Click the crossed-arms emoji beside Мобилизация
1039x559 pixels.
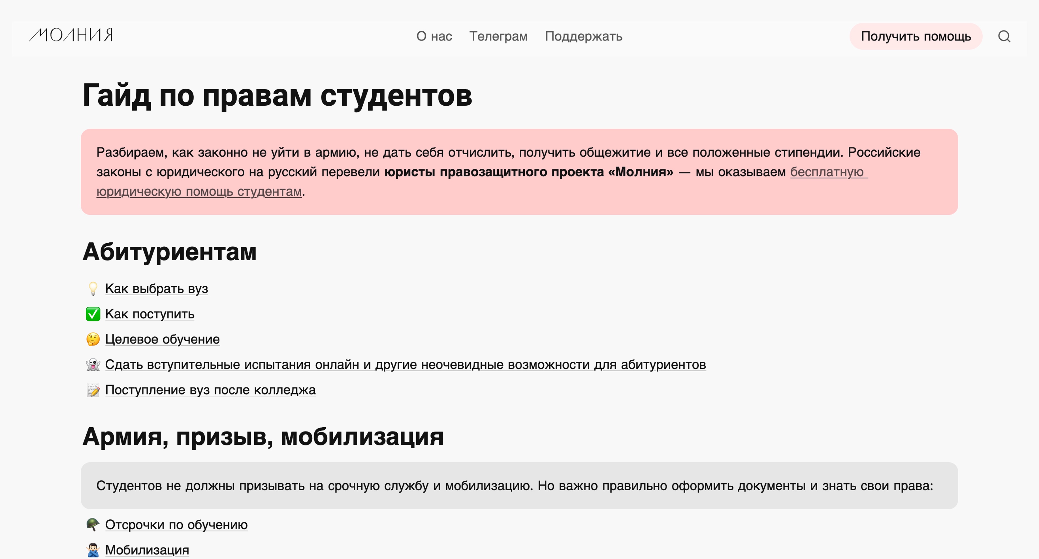tap(93, 550)
